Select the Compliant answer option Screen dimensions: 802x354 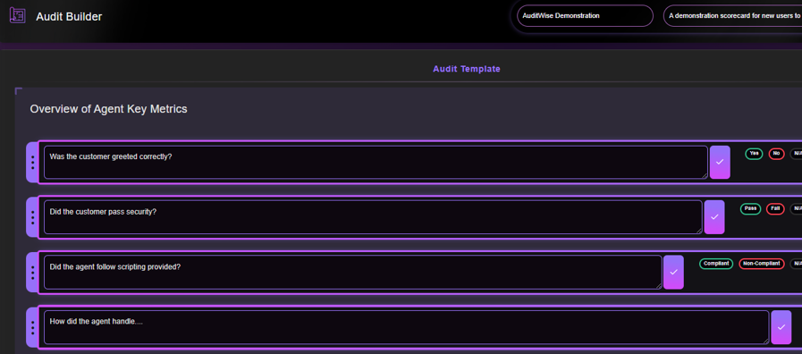coord(716,264)
